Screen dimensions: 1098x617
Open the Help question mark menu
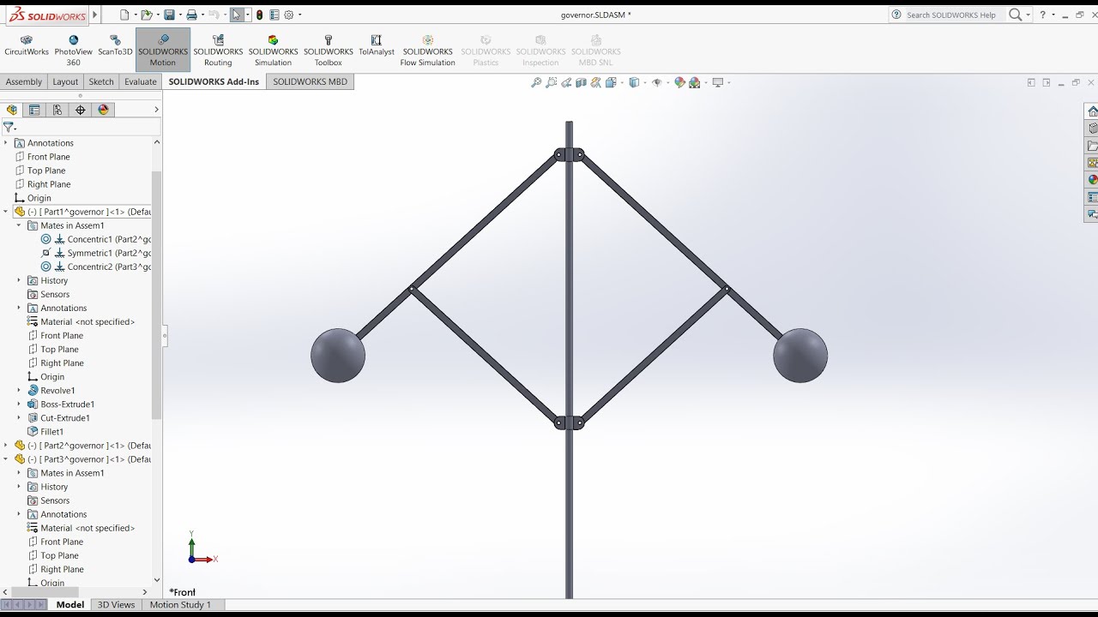tap(1043, 15)
